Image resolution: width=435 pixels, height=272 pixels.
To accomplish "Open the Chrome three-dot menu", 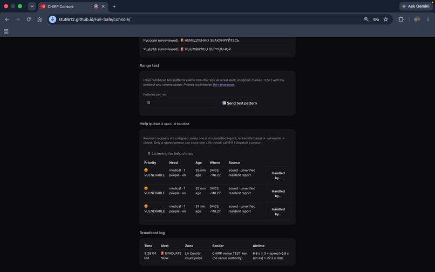I will 428,19.
